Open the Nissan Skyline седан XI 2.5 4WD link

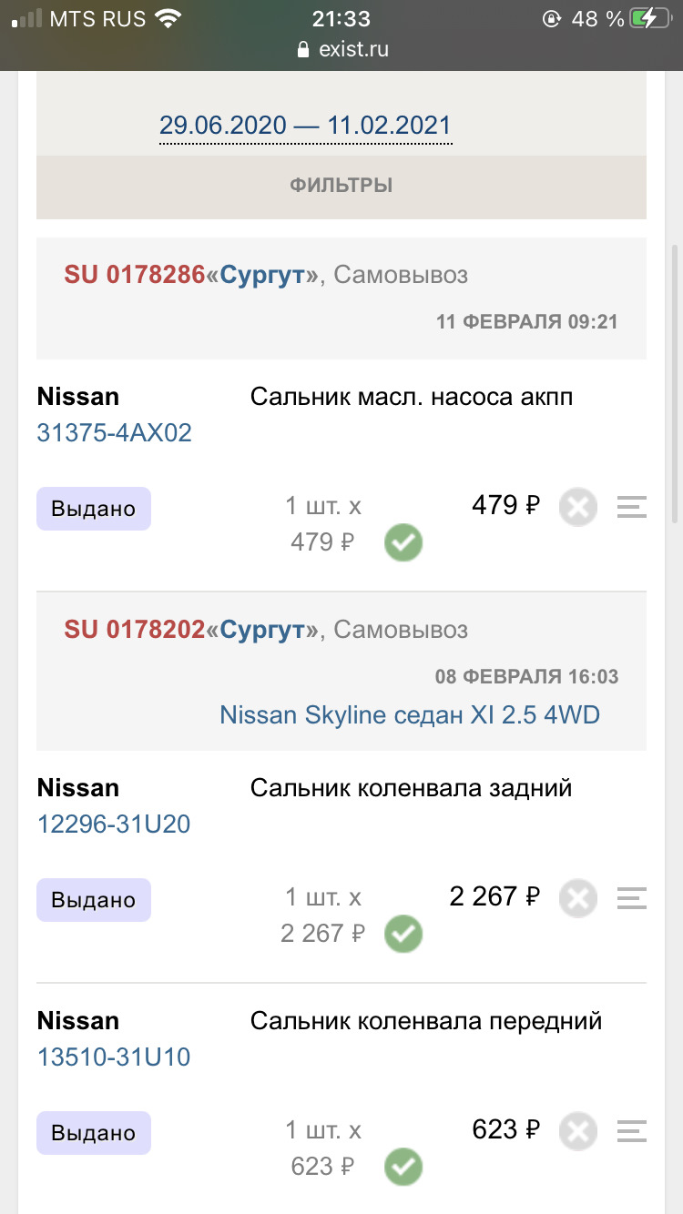tap(408, 715)
